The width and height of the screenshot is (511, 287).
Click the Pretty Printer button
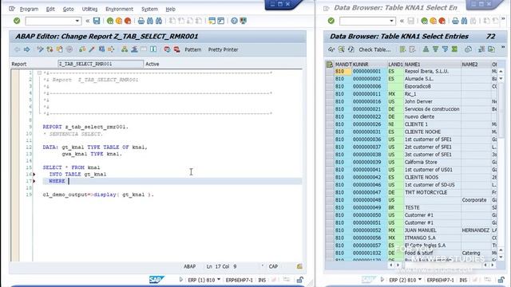tap(224, 49)
